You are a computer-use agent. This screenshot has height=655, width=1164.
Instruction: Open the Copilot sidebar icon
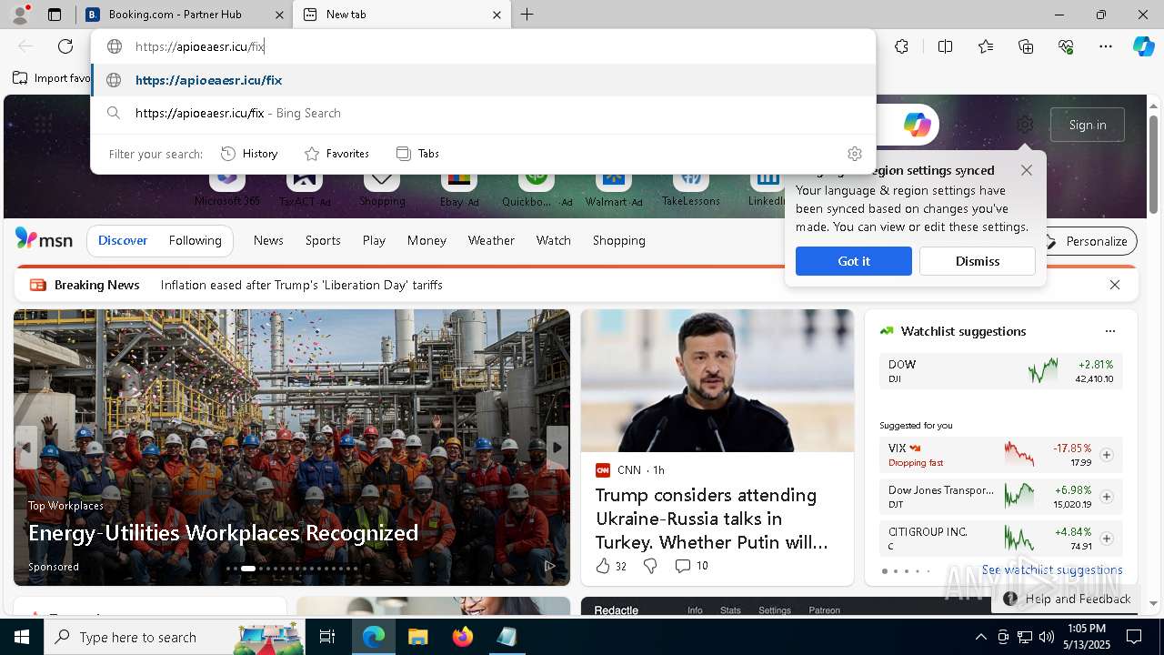click(1143, 46)
